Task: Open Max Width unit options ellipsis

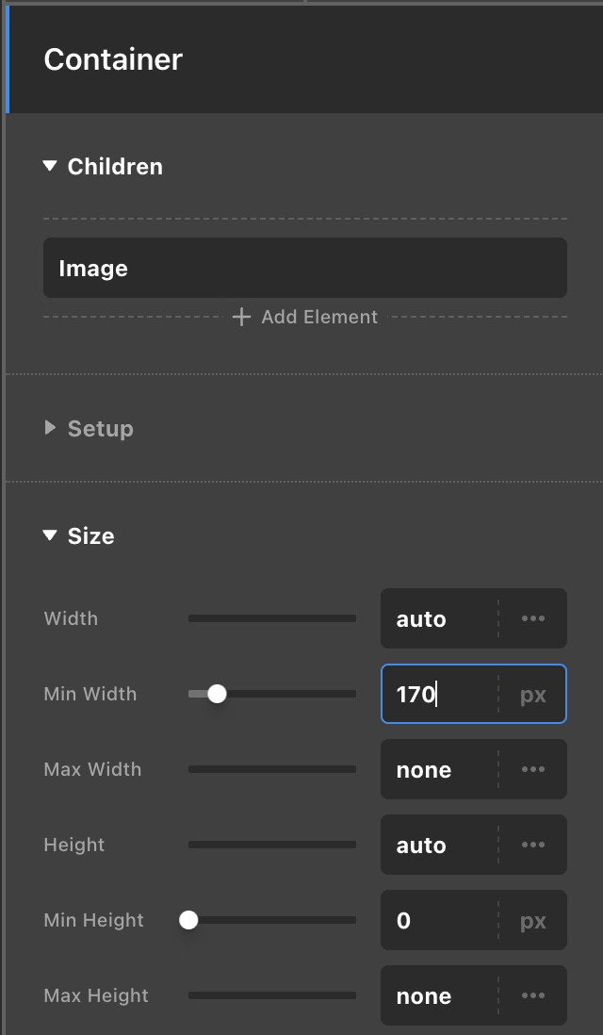Action: tap(533, 770)
